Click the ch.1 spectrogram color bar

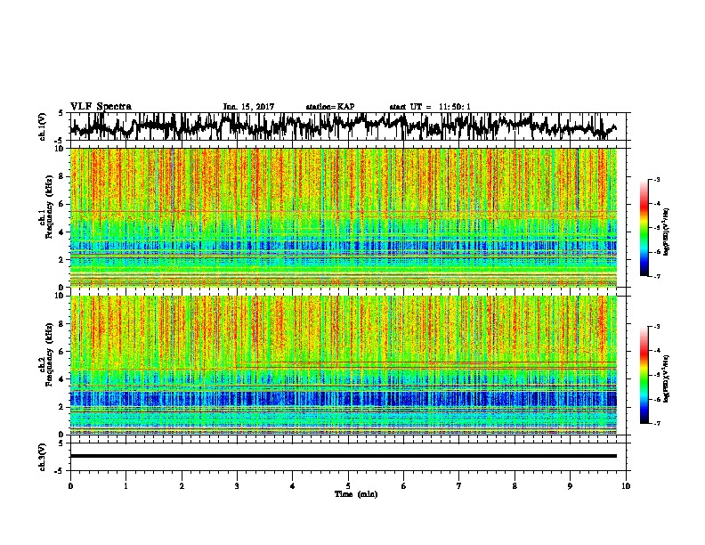[644, 228]
